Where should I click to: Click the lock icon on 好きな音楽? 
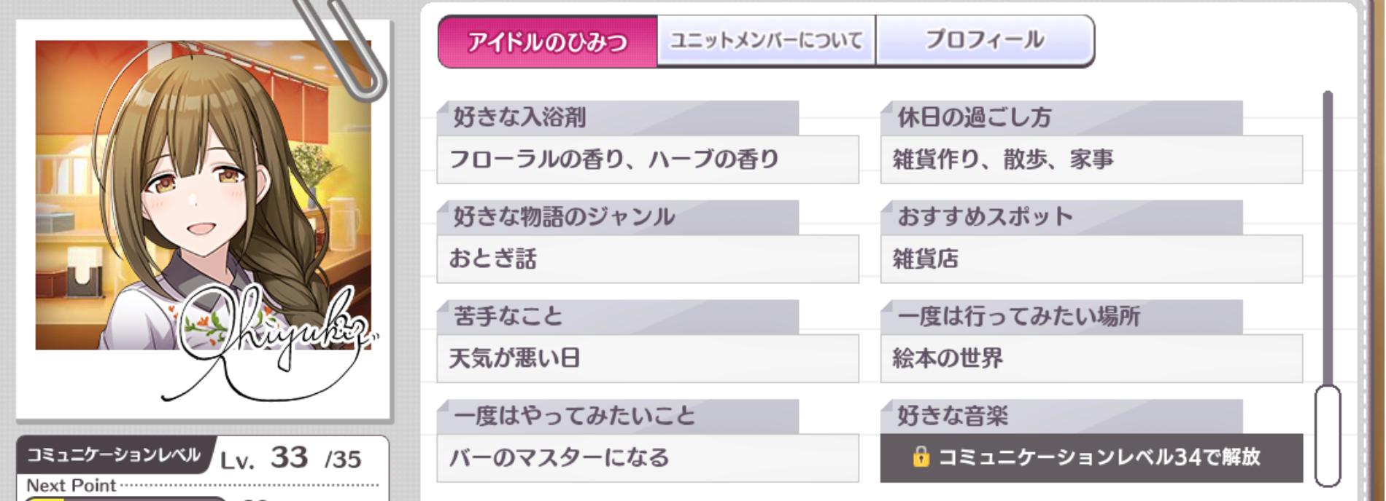(x=921, y=457)
